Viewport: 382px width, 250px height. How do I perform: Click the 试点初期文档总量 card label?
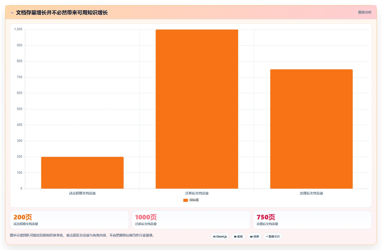point(26,224)
